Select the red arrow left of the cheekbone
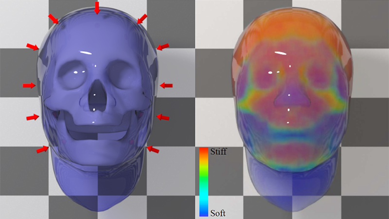The height and width of the screenshot is (219, 389). pyautogui.click(x=33, y=117)
